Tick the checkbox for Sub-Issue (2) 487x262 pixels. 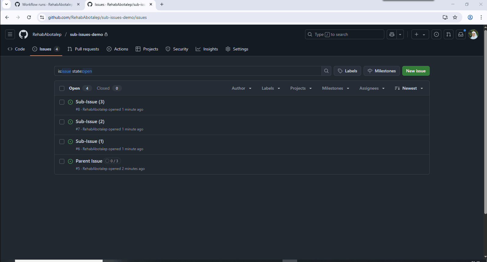pyautogui.click(x=62, y=122)
